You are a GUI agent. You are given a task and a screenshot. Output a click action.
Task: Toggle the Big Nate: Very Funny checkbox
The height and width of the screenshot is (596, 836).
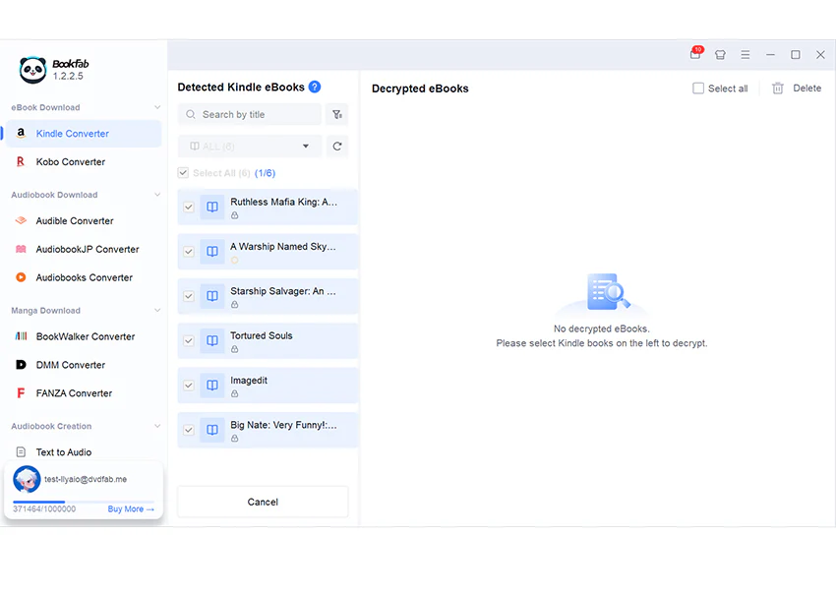point(189,430)
